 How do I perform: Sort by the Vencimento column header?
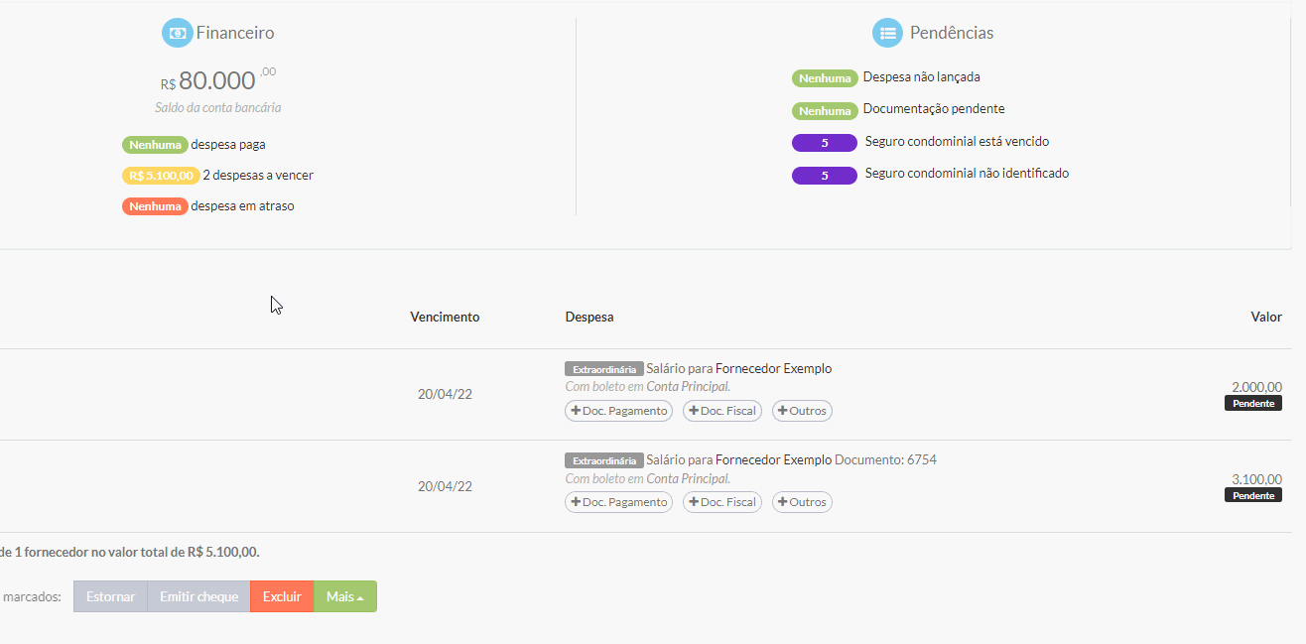point(445,318)
